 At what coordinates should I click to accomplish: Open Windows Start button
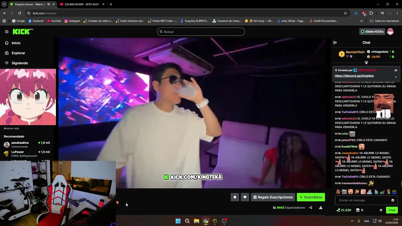coord(178,221)
